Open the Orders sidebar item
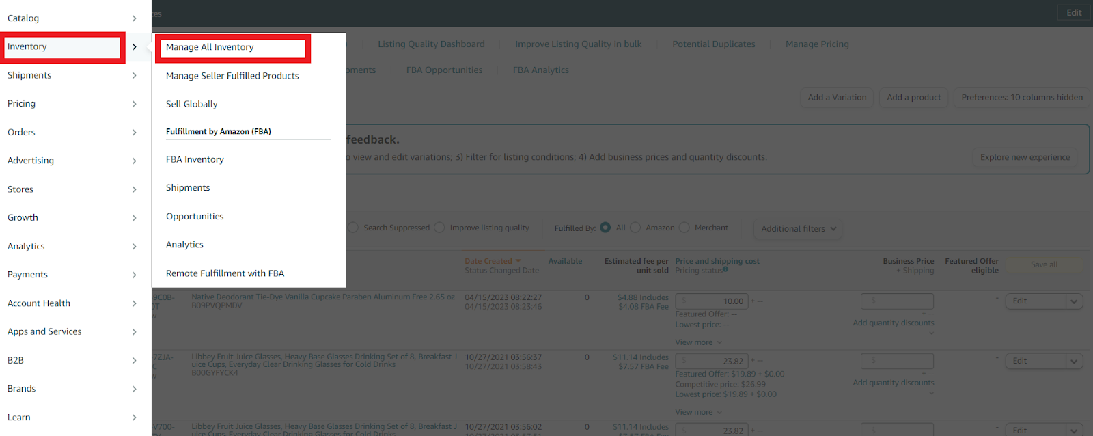This screenshot has width=1093, height=436. [x=21, y=133]
